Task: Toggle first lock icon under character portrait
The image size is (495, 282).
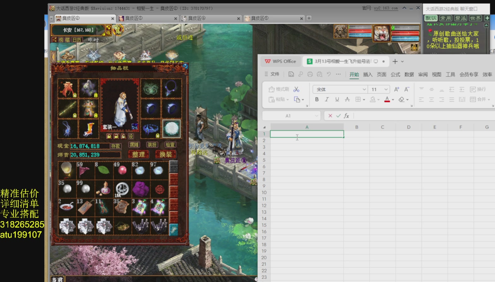Action: (109, 136)
